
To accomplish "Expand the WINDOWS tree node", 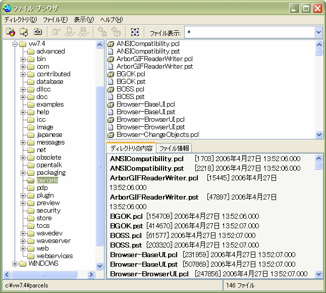I will [x=15, y=264].
